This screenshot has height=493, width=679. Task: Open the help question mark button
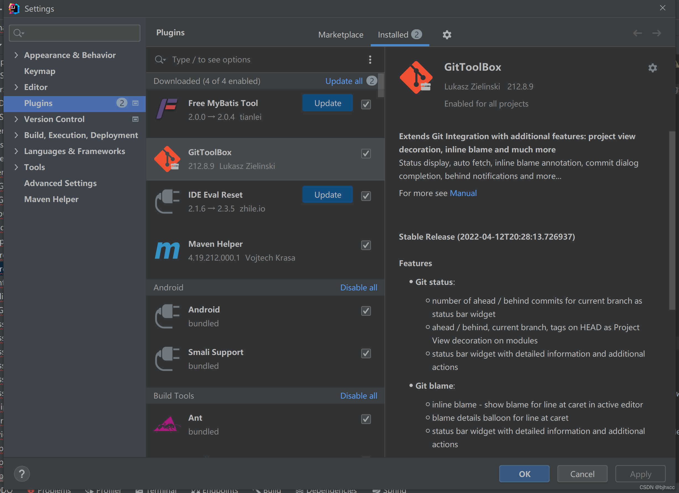pos(22,474)
